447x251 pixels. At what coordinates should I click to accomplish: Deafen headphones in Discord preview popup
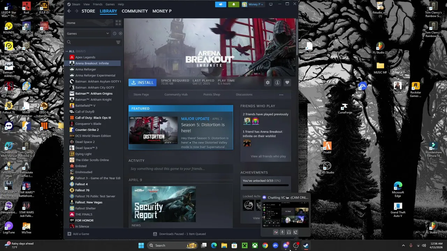click(289, 232)
